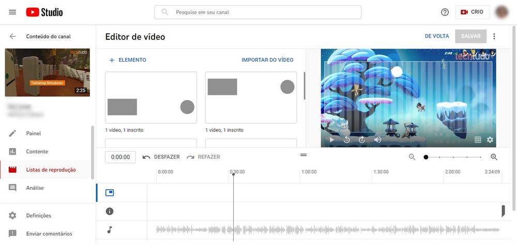Screen dimensions: 517x245
Task: Click the left sidebar scrollbar
Action: [x=93, y=152]
